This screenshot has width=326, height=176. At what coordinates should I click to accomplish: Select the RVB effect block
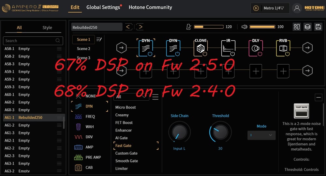pos(283,48)
